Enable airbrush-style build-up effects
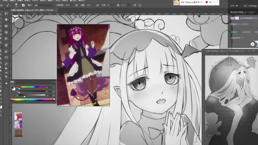Image resolution: width=258 pixels, height=145 pixels. point(97,5)
